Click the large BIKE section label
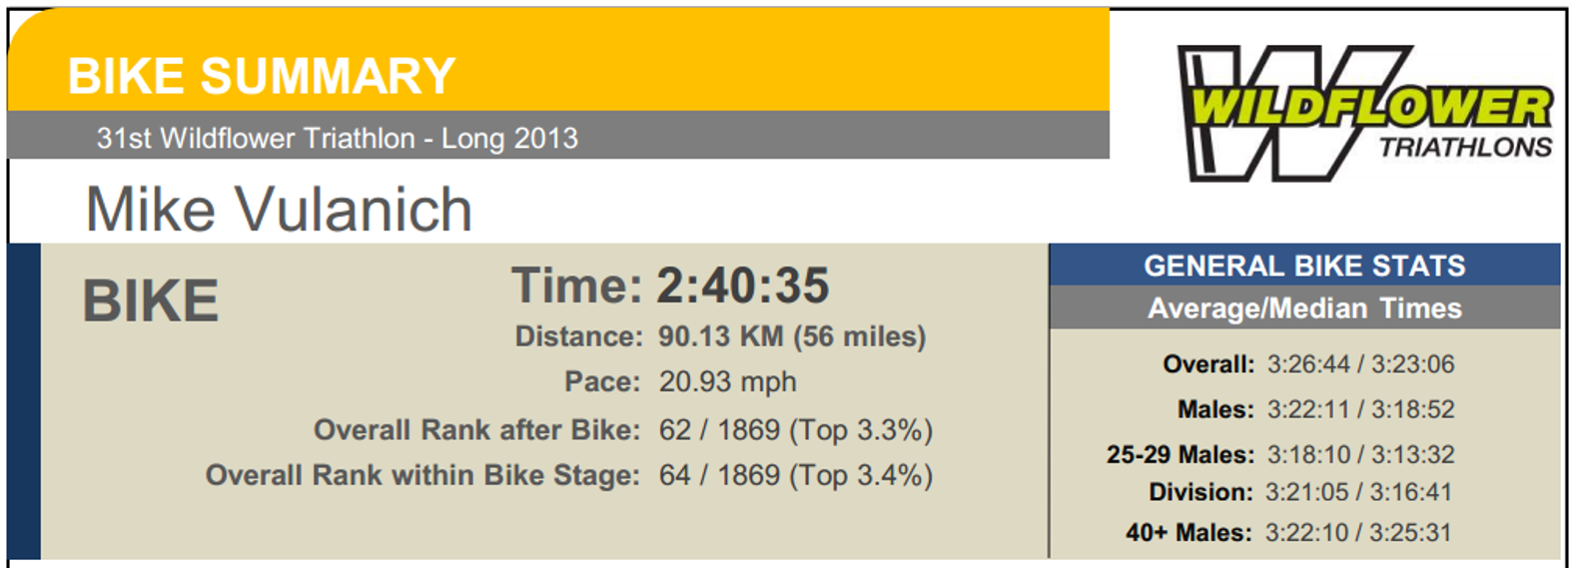This screenshot has height=568, width=1579. coord(150,300)
